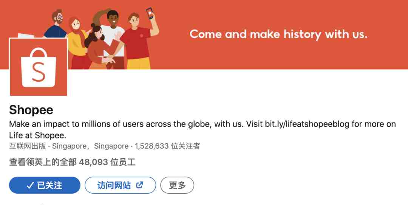
Task: Click the Shopee company name heading
Action: pos(31,110)
